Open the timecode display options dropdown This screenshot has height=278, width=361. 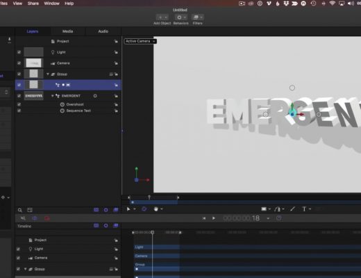click(268, 218)
